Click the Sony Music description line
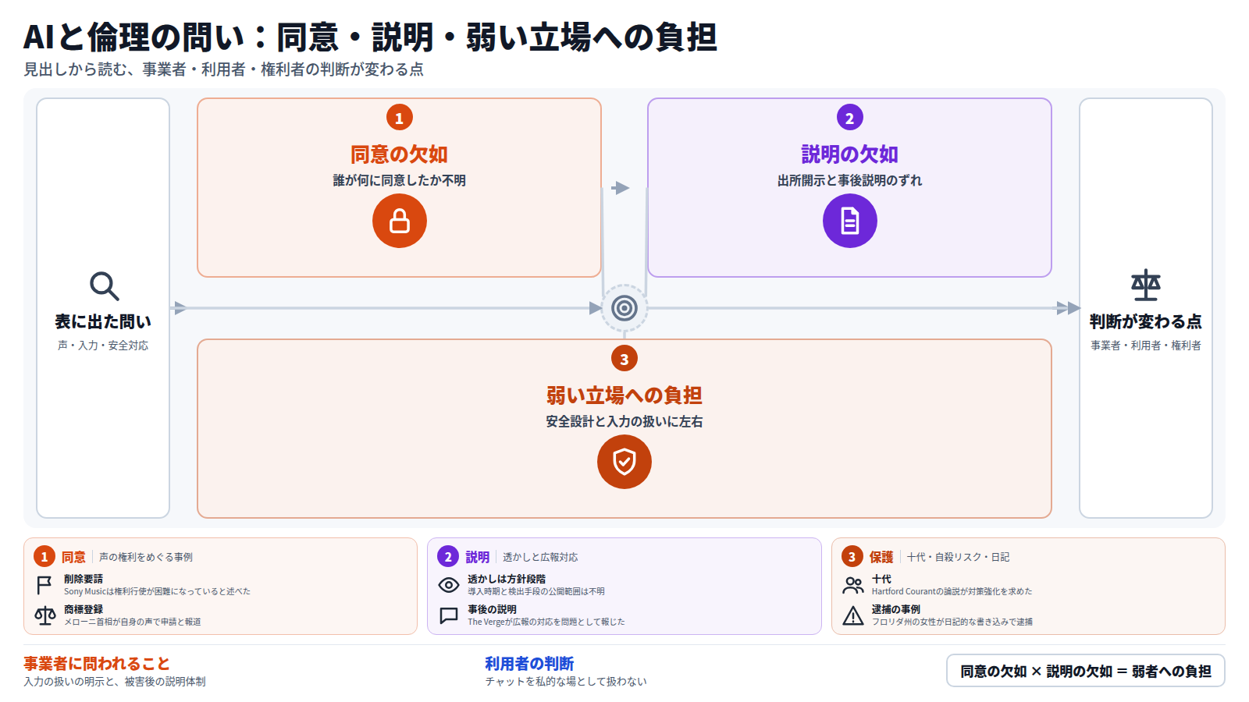1249x702 pixels. [157, 591]
